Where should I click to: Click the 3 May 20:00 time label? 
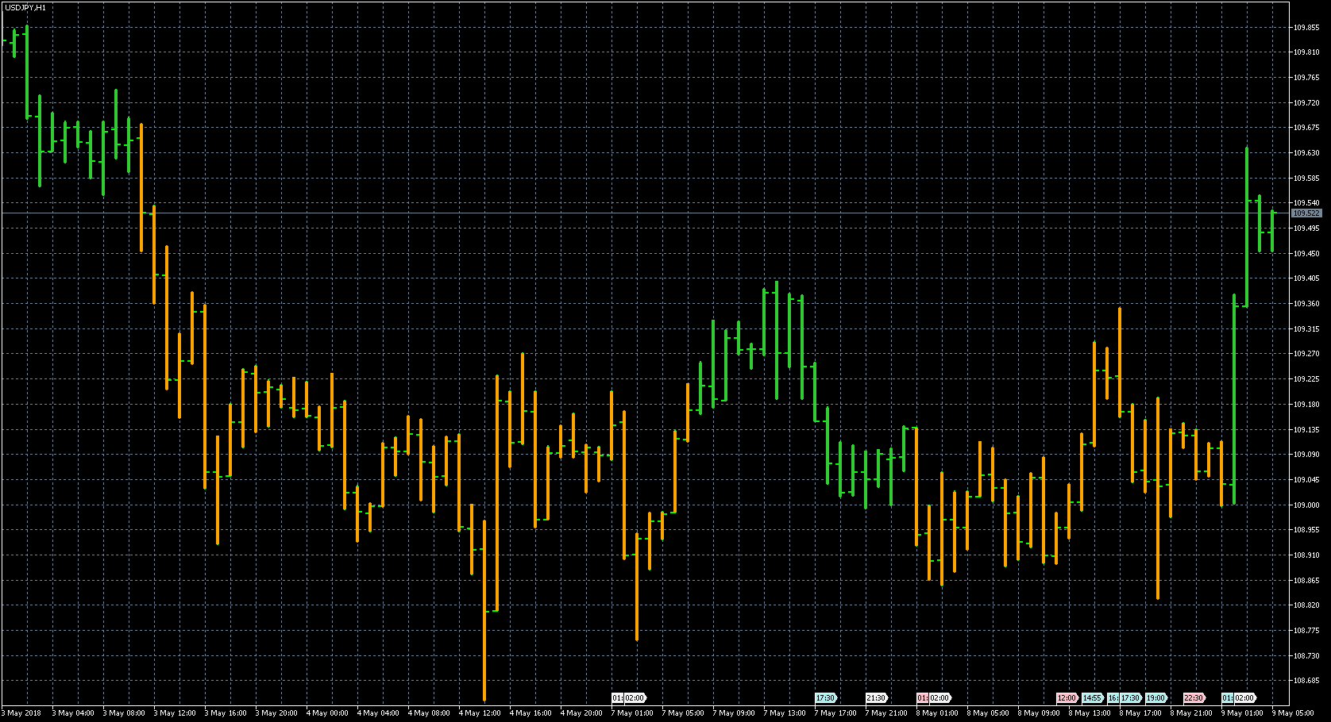click(x=276, y=713)
